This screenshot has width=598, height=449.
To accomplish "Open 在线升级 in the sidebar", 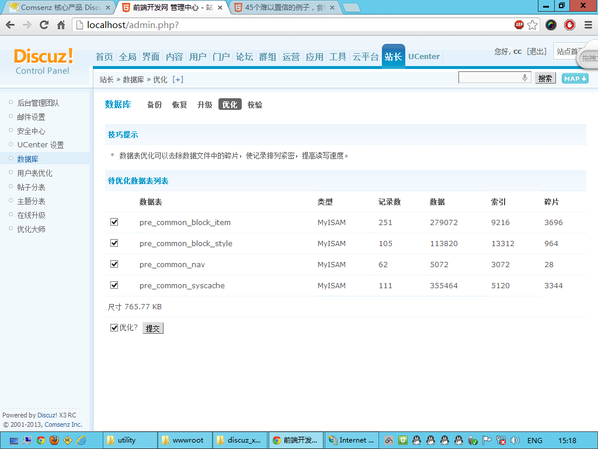I will [x=31, y=215].
